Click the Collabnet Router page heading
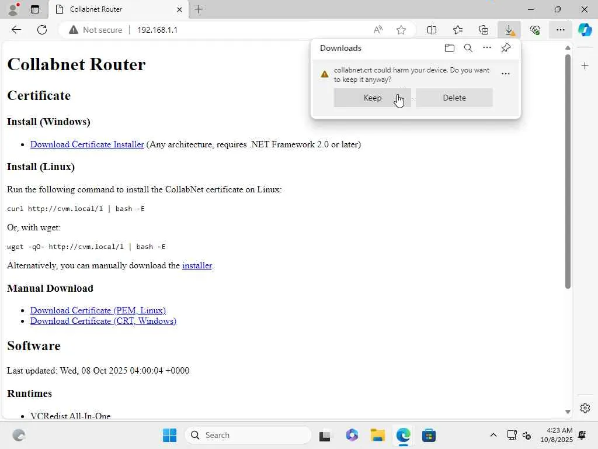 (x=77, y=64)
